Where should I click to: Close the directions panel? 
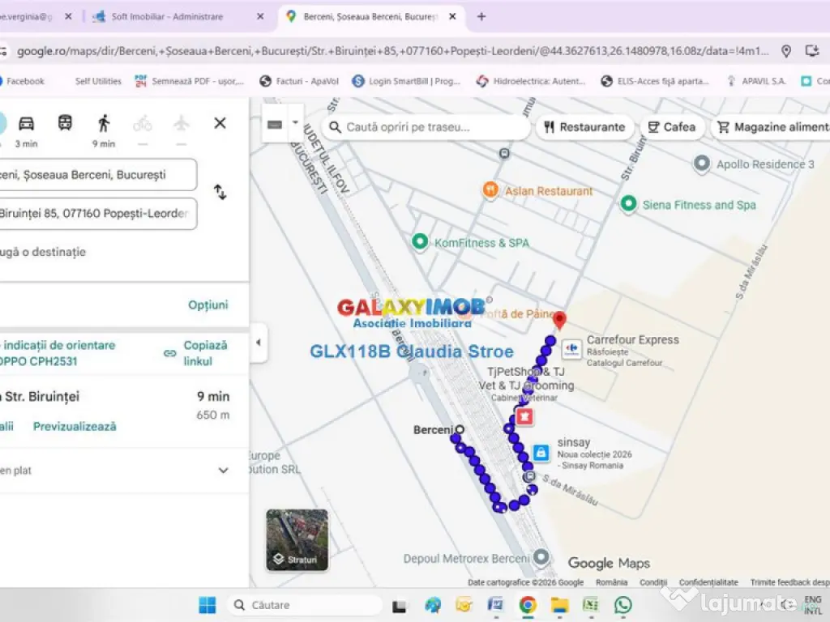220,123
